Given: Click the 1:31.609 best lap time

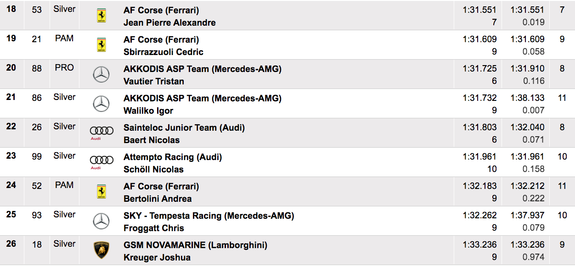Looking at the screenshot, I should pyautogui.click(x=479, y=39).
